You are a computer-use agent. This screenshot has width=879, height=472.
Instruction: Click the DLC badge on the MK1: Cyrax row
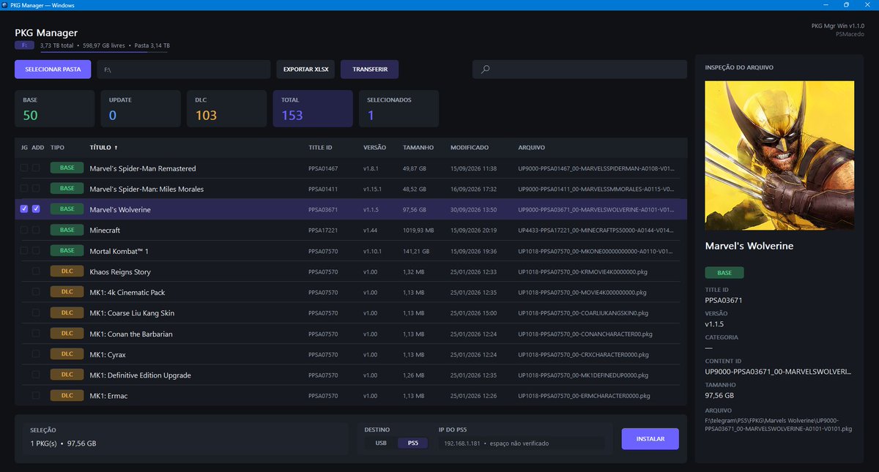[67, 354]
